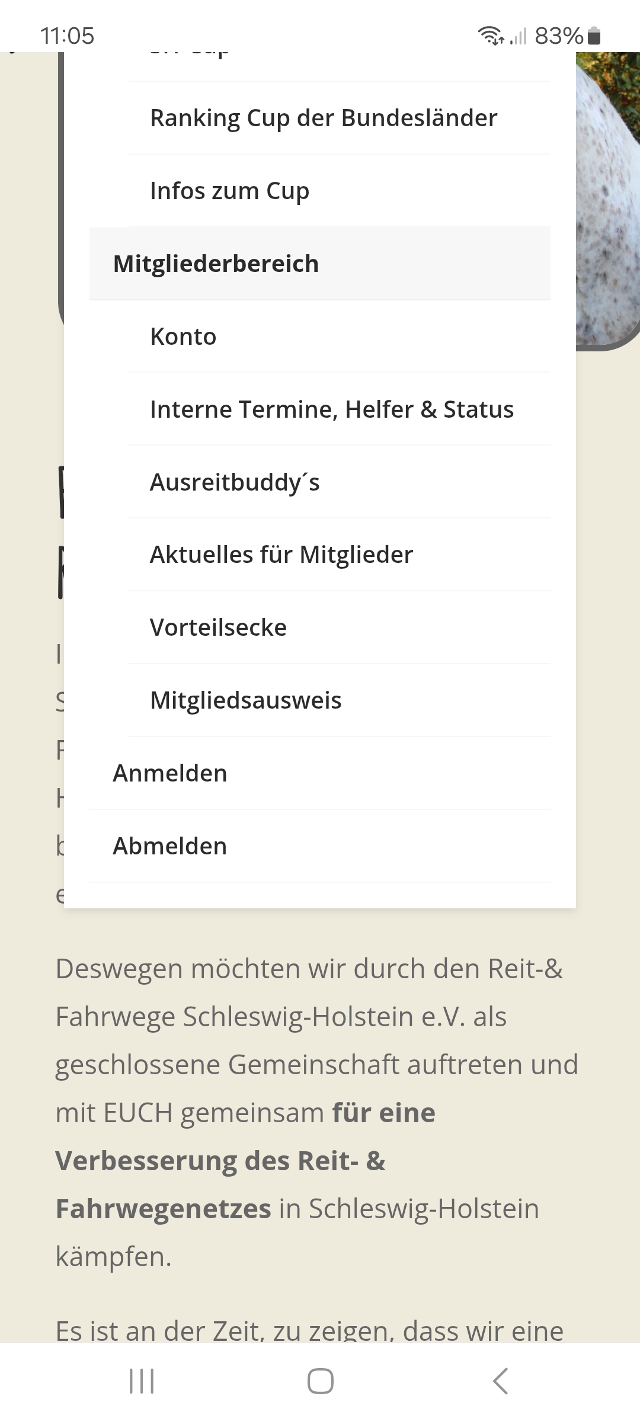Open Ranking Cup der Bundesländer
Image resolution: width=640 pixels, height=1422 pixels.
pos(324,118)
